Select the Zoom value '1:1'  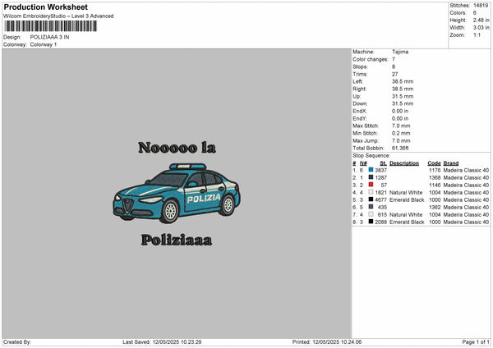pos(477,34)
